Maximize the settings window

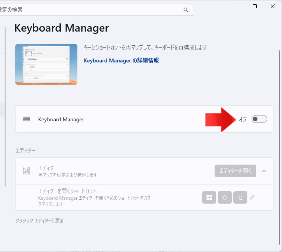pos(255,6)
